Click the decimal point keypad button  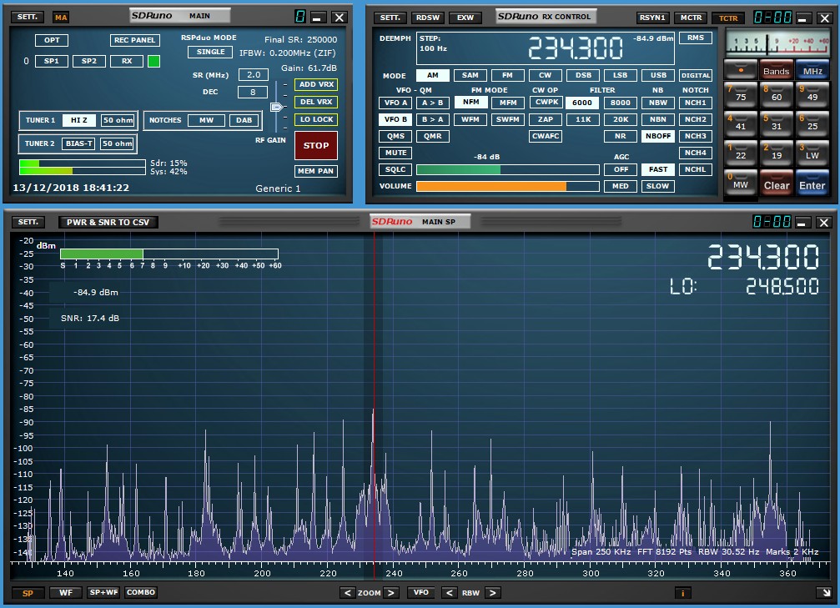point(741,69)
